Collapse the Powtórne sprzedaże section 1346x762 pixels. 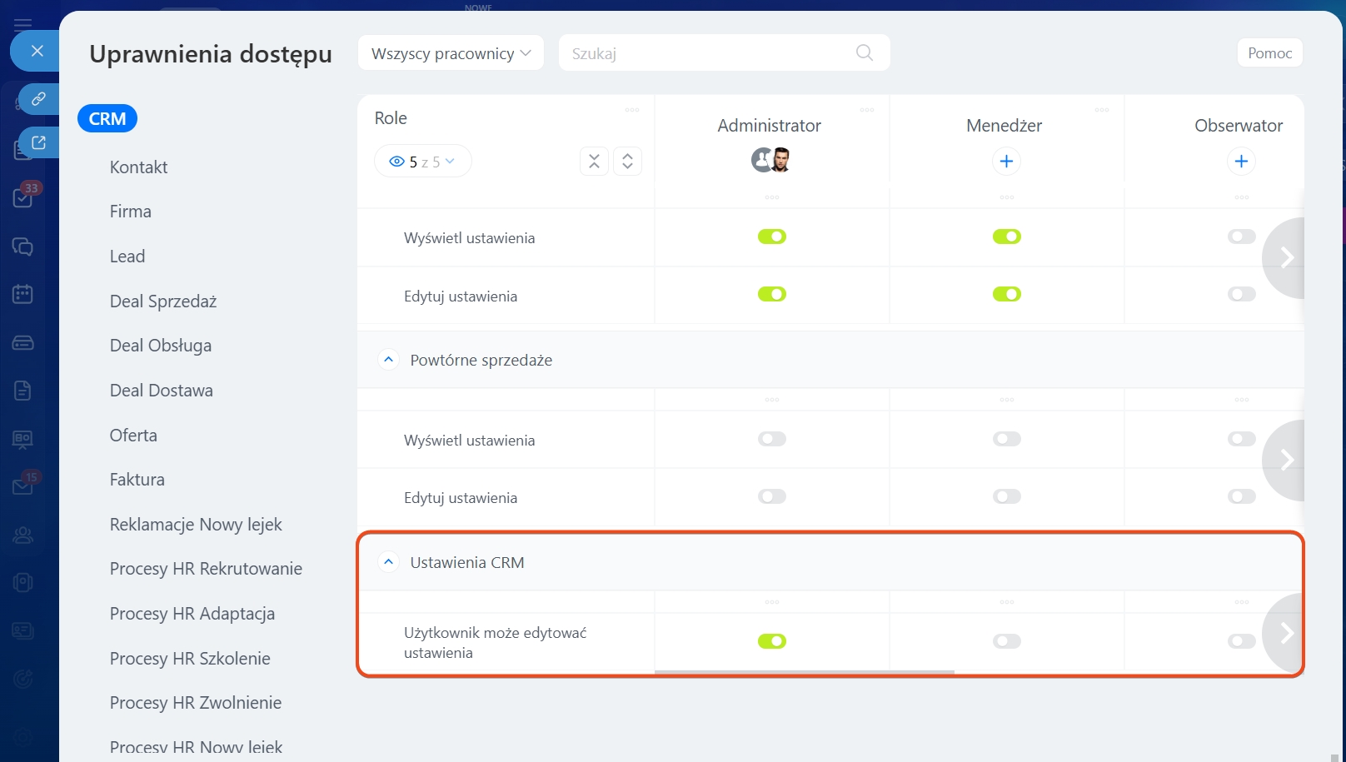point(388,360)
